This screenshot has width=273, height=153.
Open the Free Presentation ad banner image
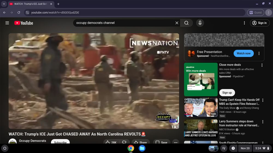224,40
